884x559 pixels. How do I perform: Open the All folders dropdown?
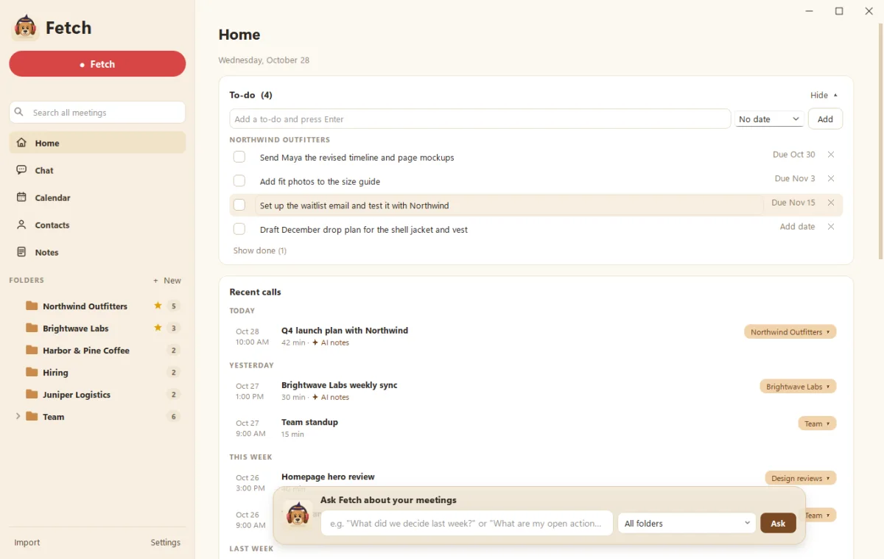click(x=687, y=523)
